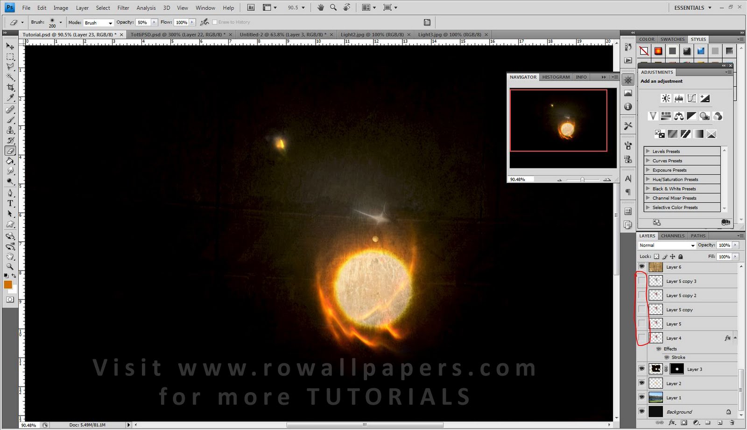
Task: Open the blend mode Normal dropdown
Action: point(667,245)
